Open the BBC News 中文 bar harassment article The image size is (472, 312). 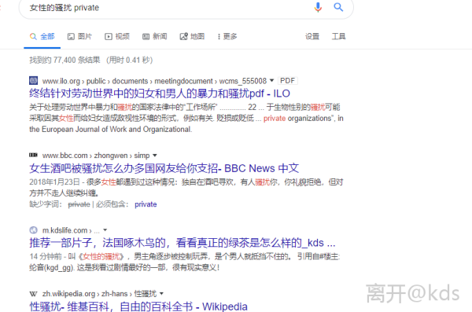pos(164,168)
